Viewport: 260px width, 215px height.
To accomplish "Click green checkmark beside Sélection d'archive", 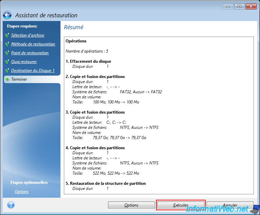I will pyautogui.click(x=7, y=35).
